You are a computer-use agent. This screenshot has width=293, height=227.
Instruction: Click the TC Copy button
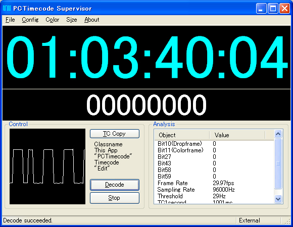(x=115, y=134)
